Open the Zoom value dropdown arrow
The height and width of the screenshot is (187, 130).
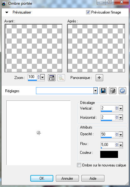pyautogui.click(x=42, y=77)
